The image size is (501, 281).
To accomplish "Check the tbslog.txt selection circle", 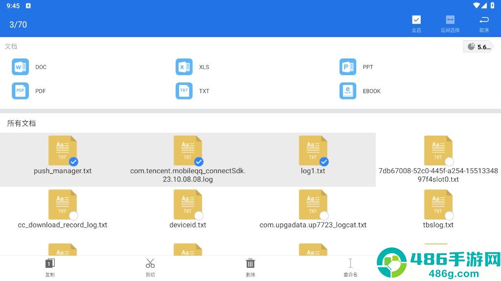I will tap(449, 216).
